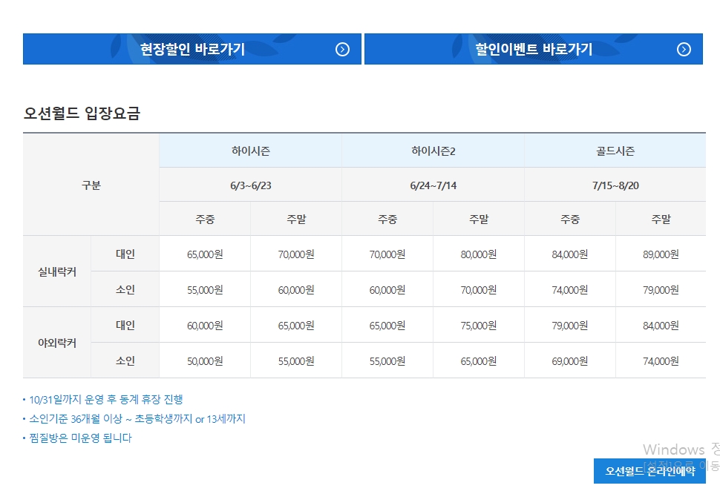Select the 주중 header under 하이시즌2
Viewport: 720px width, 494px height.
[387, 220]
